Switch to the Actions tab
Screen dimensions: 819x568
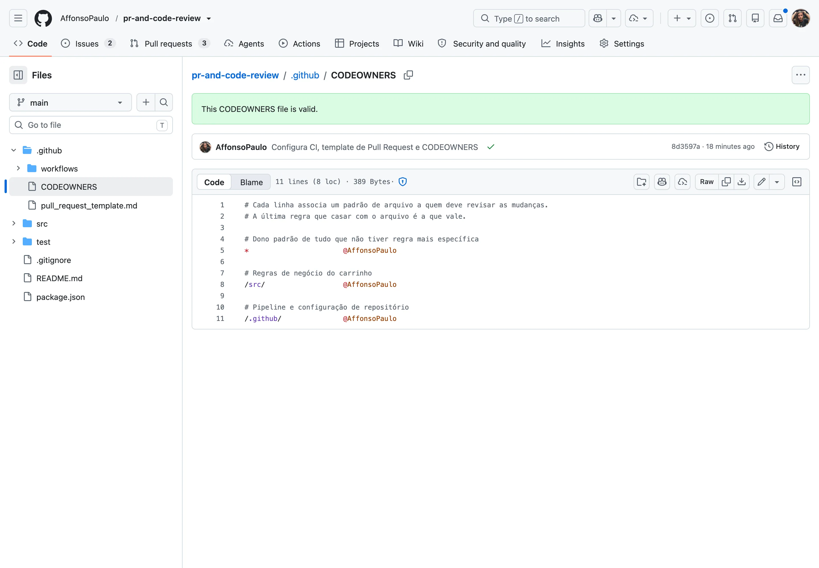[300, 43]
